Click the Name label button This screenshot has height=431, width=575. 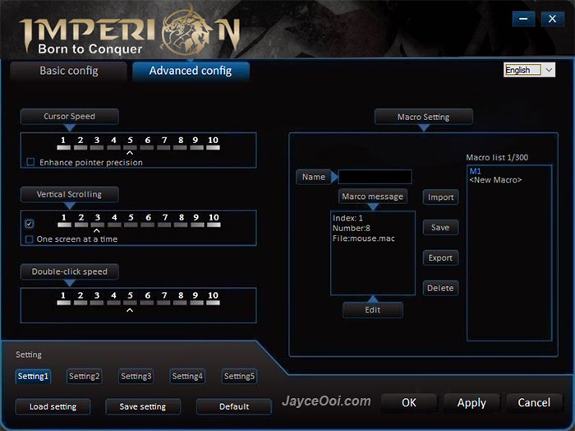(314, 177)
